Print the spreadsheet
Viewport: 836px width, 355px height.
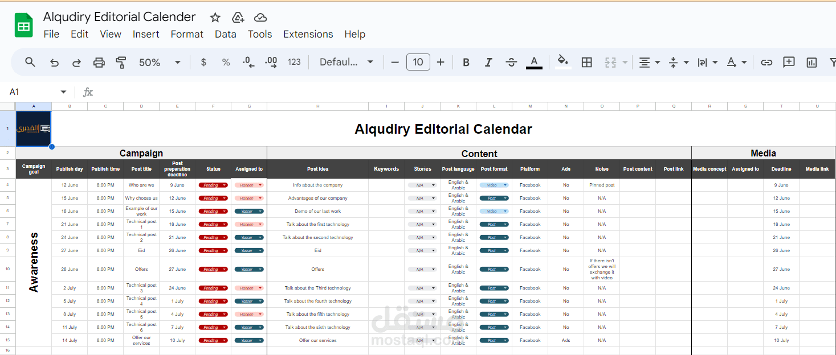(99, 63)
